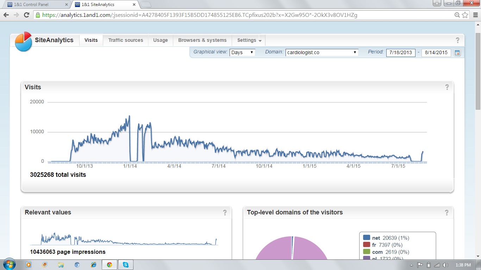Open Skype from the taskbar

tap(126, 265)
